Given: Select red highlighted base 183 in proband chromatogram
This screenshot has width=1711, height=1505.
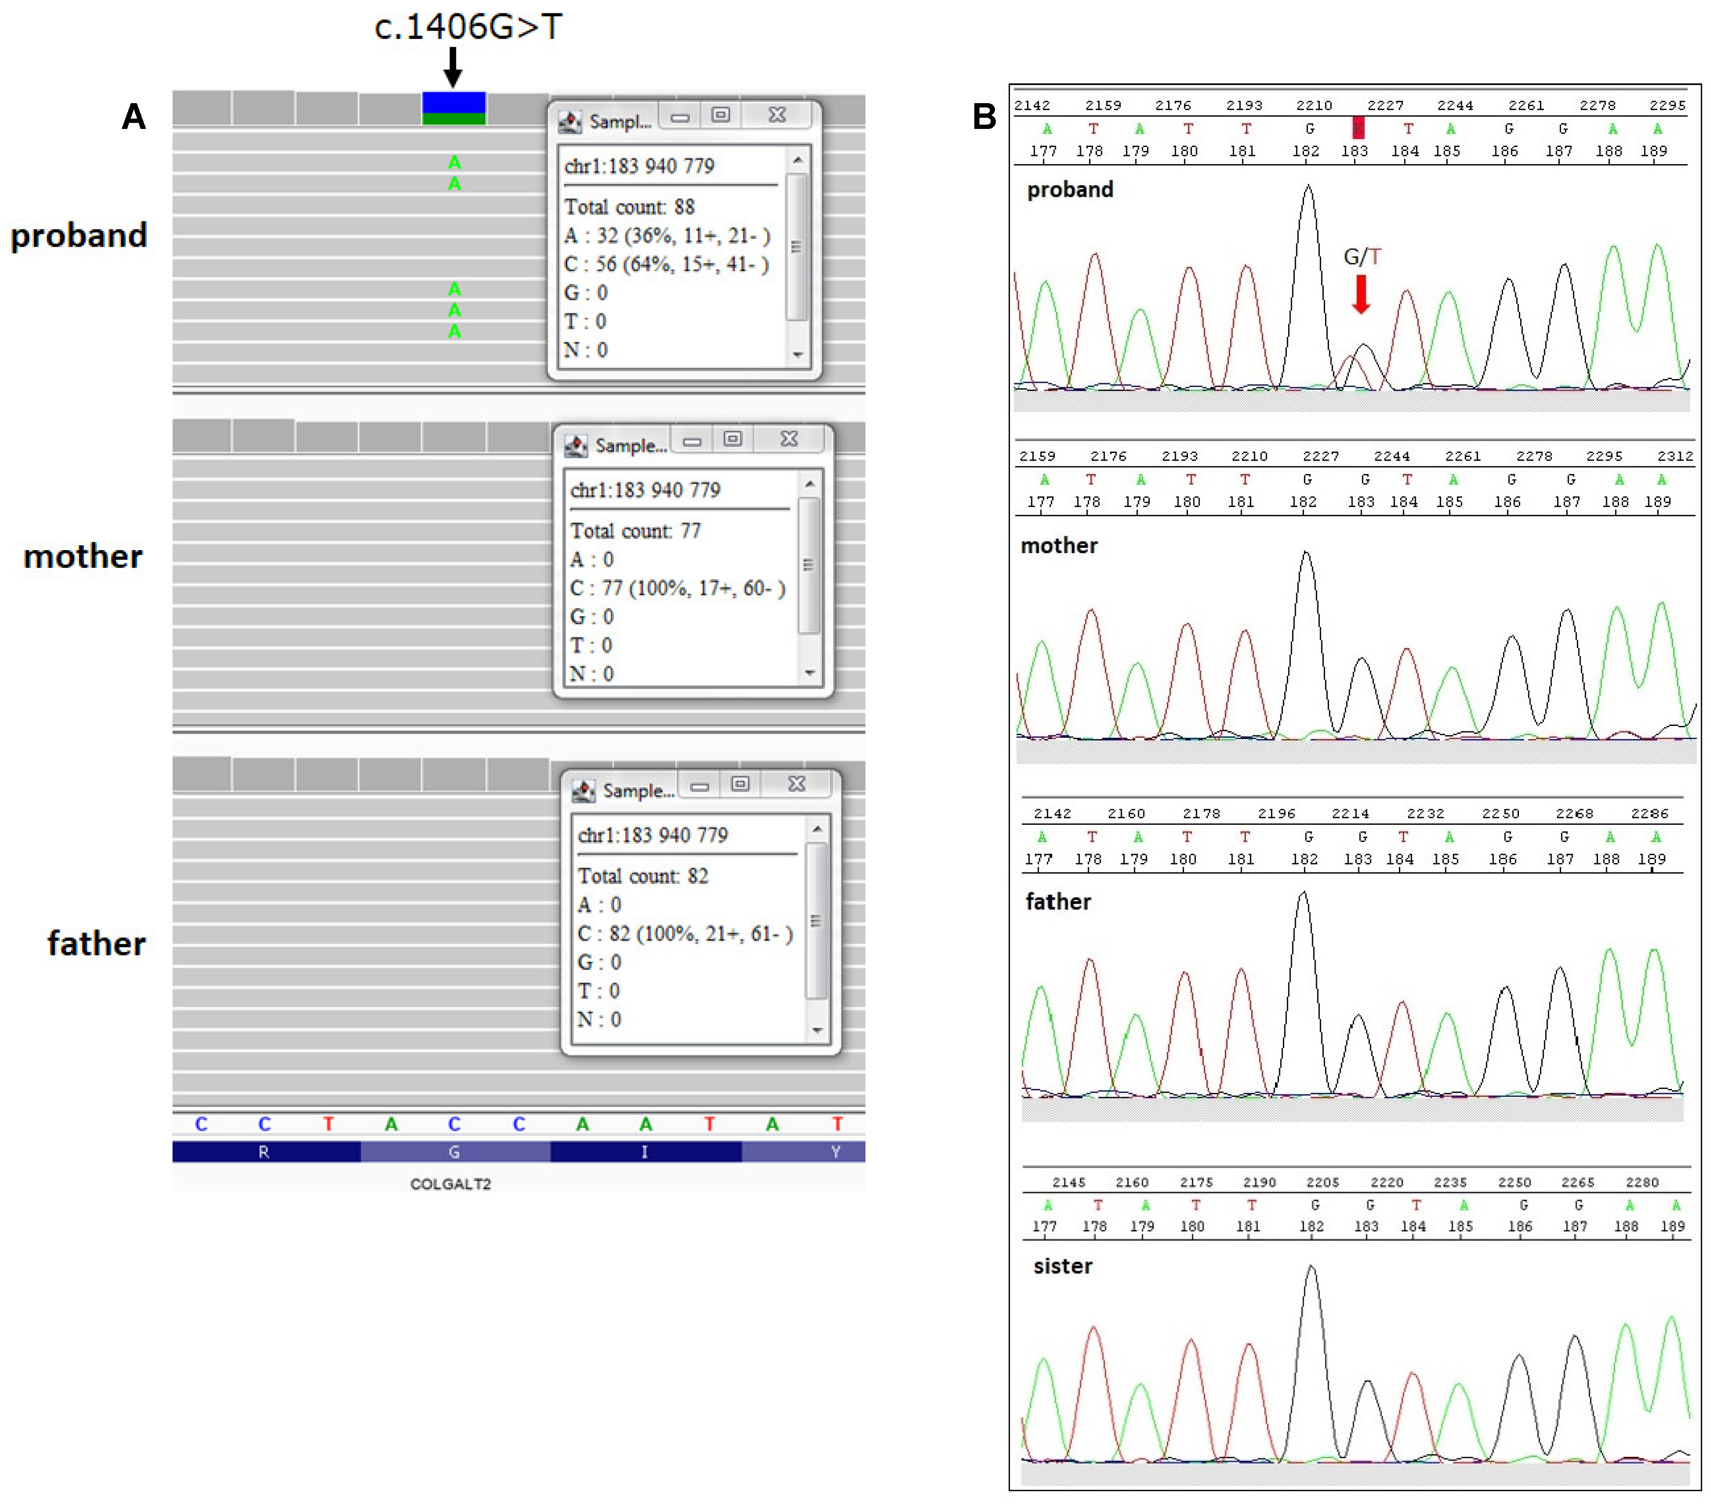Looking at the screenshot, I should [1358, 128].
